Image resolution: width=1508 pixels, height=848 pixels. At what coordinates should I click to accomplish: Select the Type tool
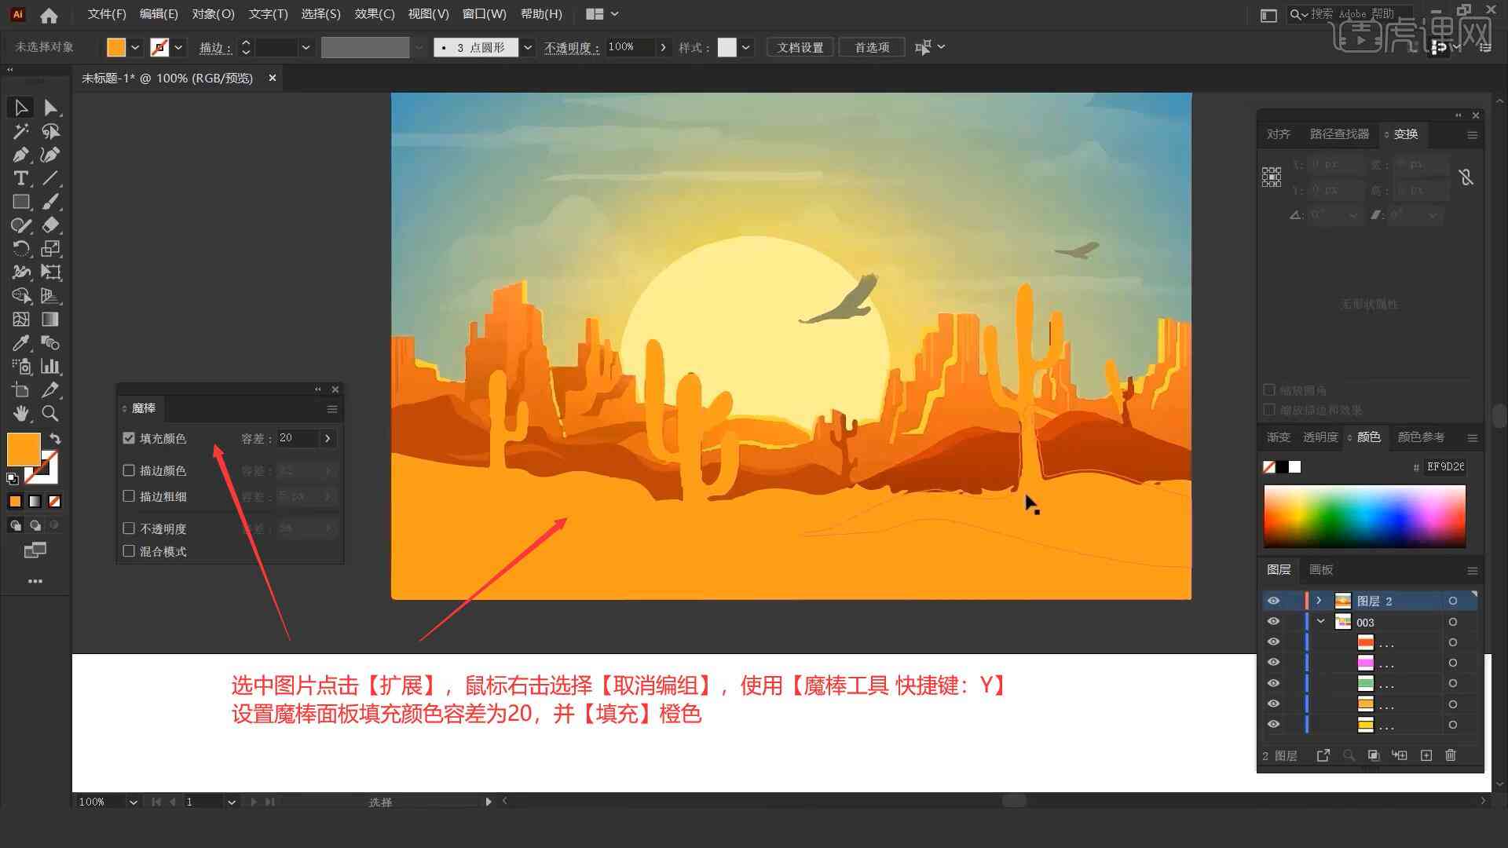[20, 178]
